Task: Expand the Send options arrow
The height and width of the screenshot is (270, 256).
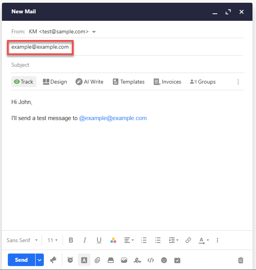Action: click(40, 260)
